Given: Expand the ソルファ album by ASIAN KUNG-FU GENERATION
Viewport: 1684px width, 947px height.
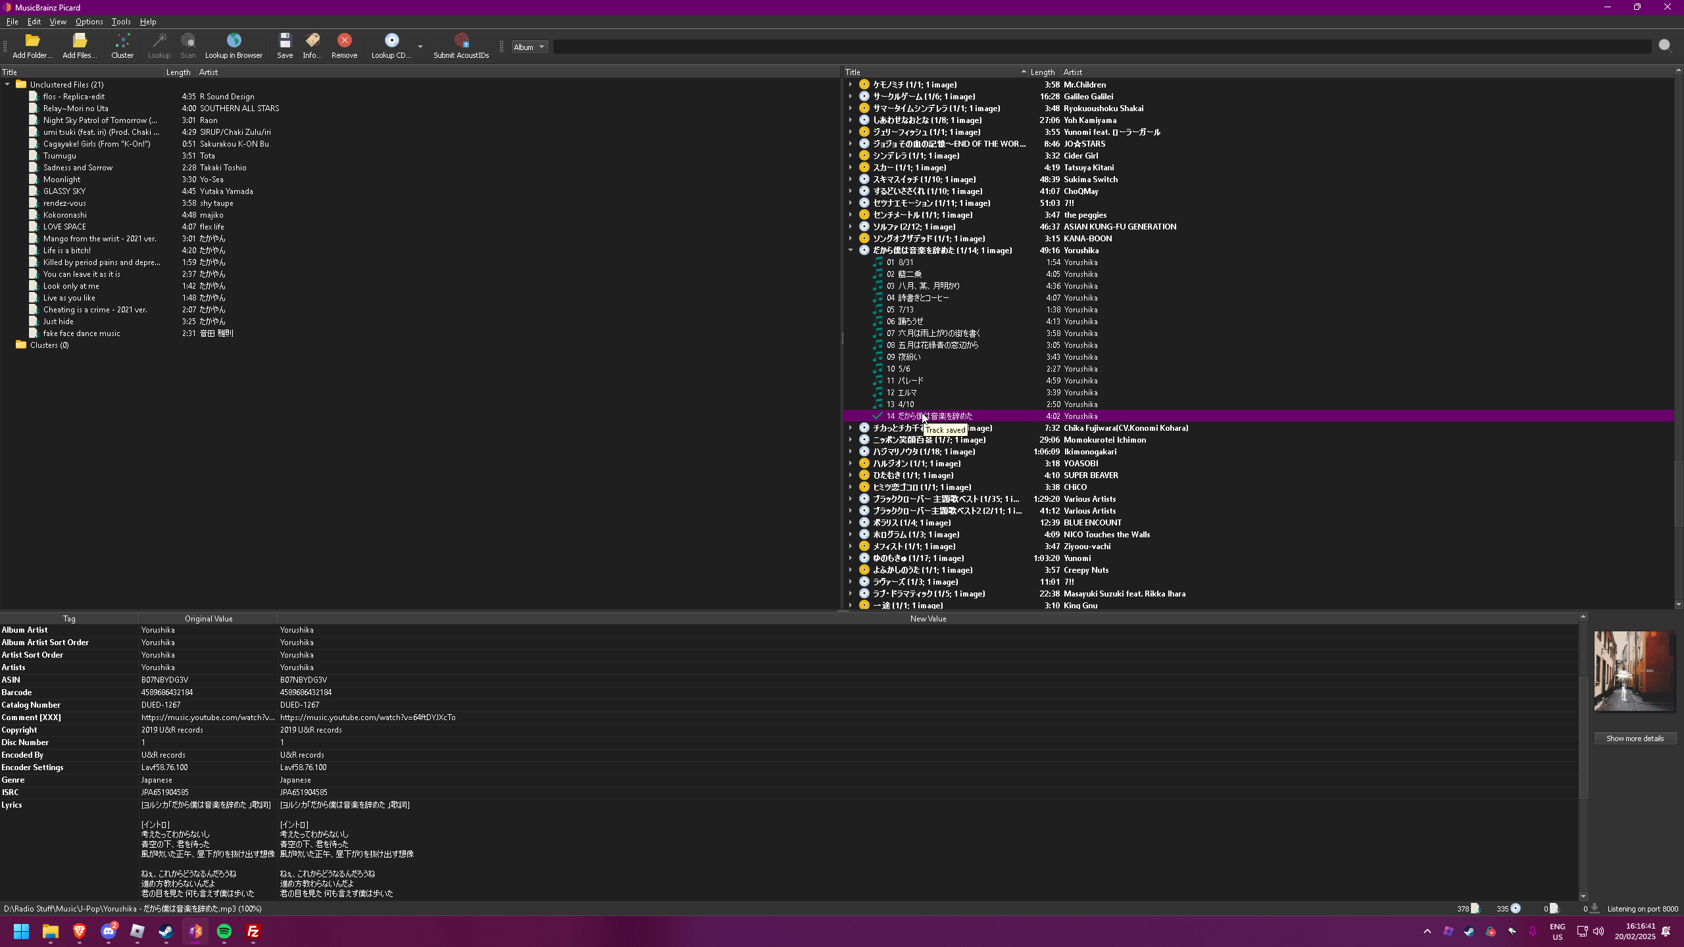Looking at the screenshot, I should [x=851, y=227].
